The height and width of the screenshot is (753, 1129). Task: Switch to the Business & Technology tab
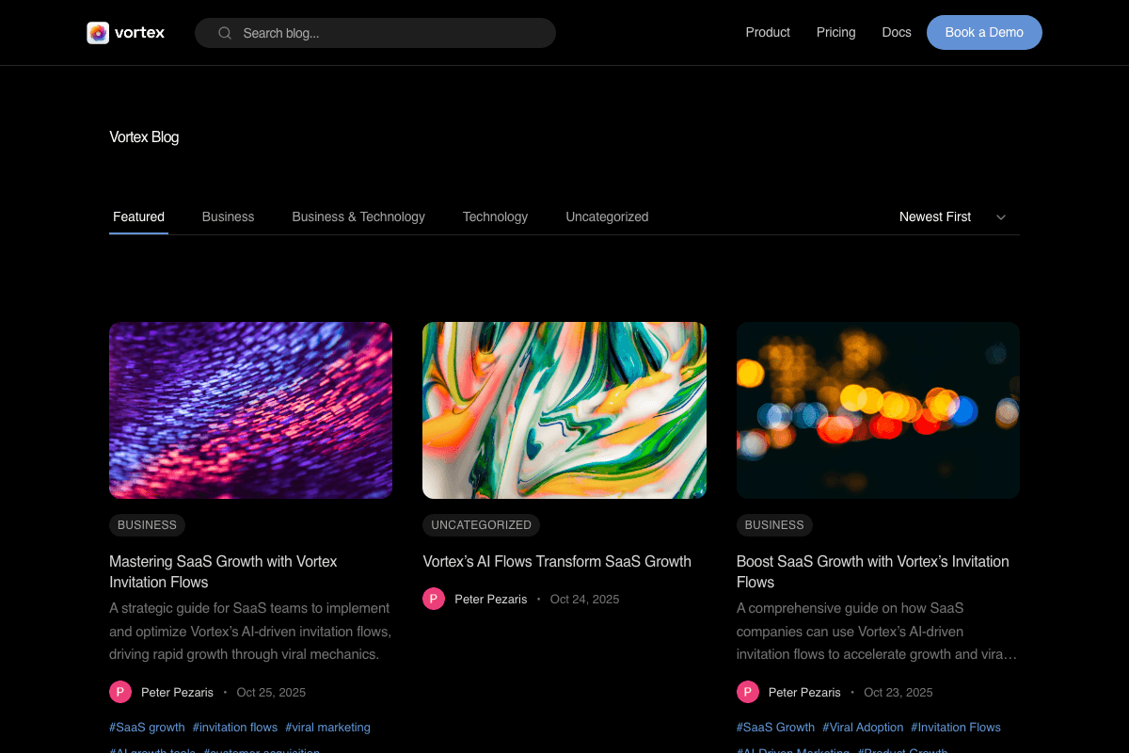coord(358,216)
